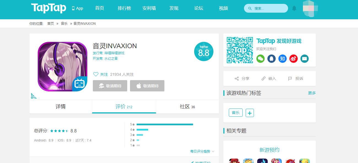Open the 视频 navigation item
Image resolution: width=358 pixels, height=163 pixels.
pos(224,8)
